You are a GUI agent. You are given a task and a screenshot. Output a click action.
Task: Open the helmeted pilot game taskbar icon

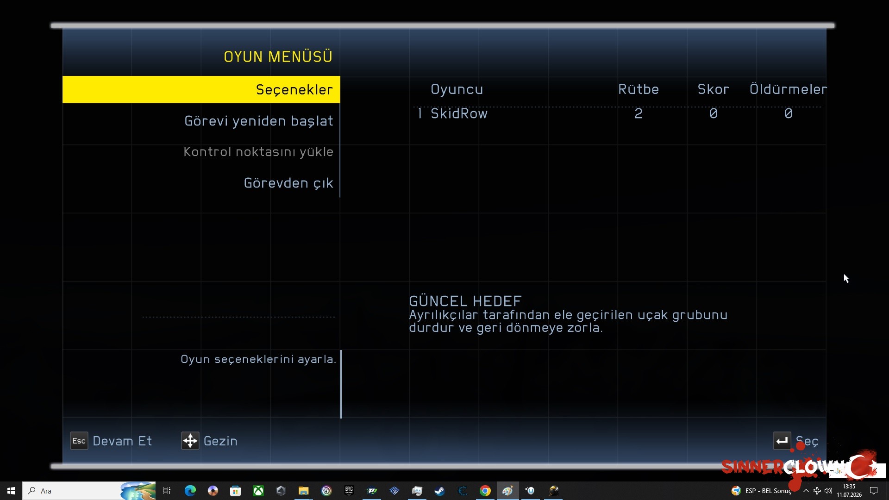[553, 491]
